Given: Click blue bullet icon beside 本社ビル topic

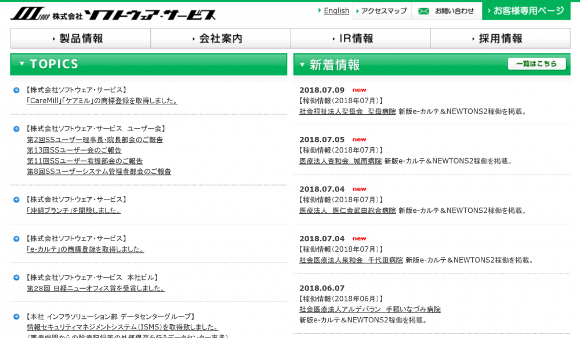Looking at the screenshot, I should pos(16,278).
